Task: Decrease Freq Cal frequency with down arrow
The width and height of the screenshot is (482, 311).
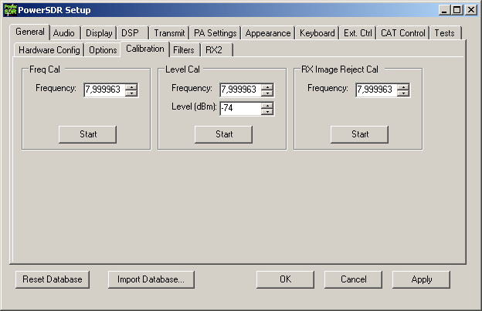Action: click(132, 93)
